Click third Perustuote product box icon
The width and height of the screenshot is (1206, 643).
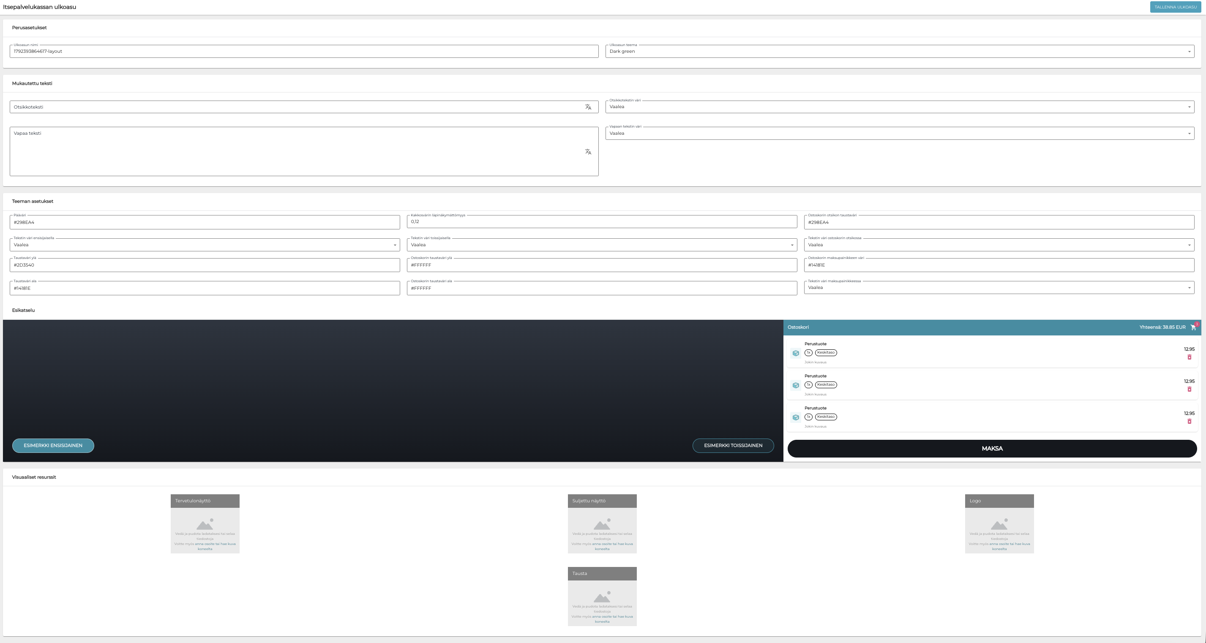point(795,417)
